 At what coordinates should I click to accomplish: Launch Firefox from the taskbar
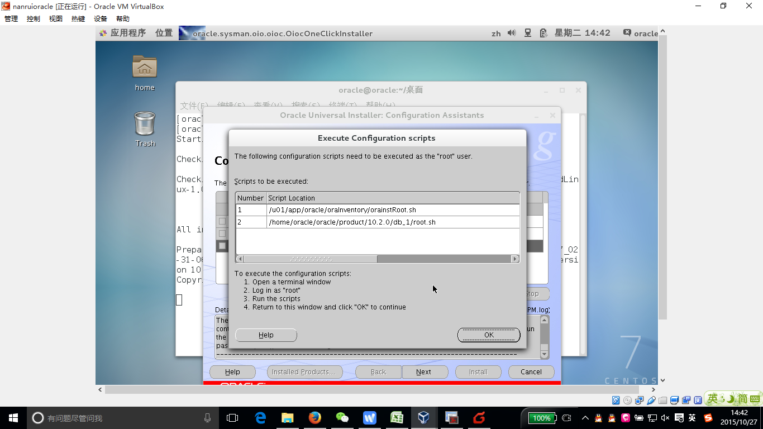pyautogui.click(x=315, y=418)
